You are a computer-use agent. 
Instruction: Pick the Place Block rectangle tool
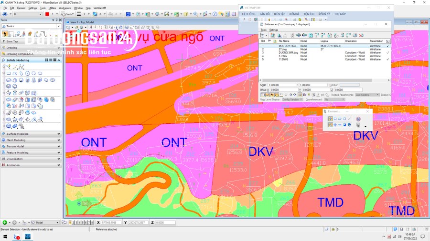click(9, 73)
